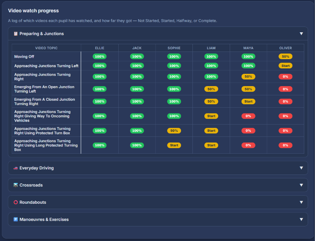Expand the Crossroads section arrow
The height and width of the screenshot is (241, 315).
[x=301, y=185]
